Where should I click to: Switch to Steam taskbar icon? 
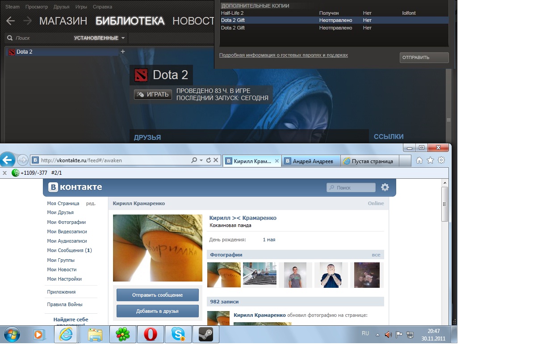pos(205,334)
